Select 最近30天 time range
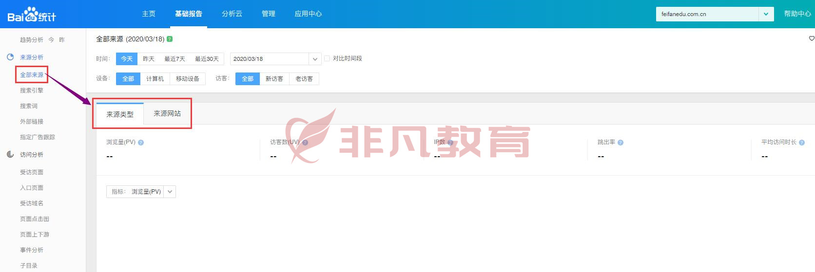This screenshot has height=272, width=815. [x=207, y=59]
